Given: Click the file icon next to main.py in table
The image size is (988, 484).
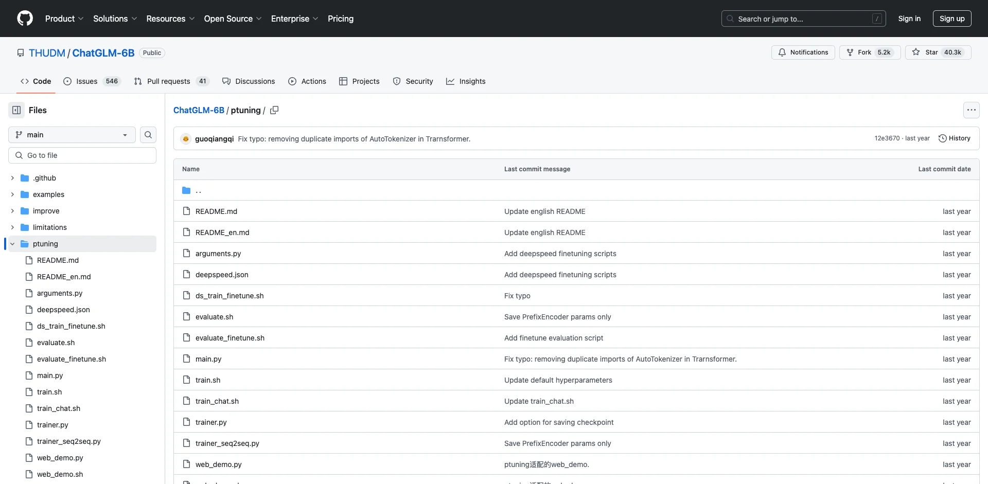Looking at the screenshot, I should tap(186, 359).
